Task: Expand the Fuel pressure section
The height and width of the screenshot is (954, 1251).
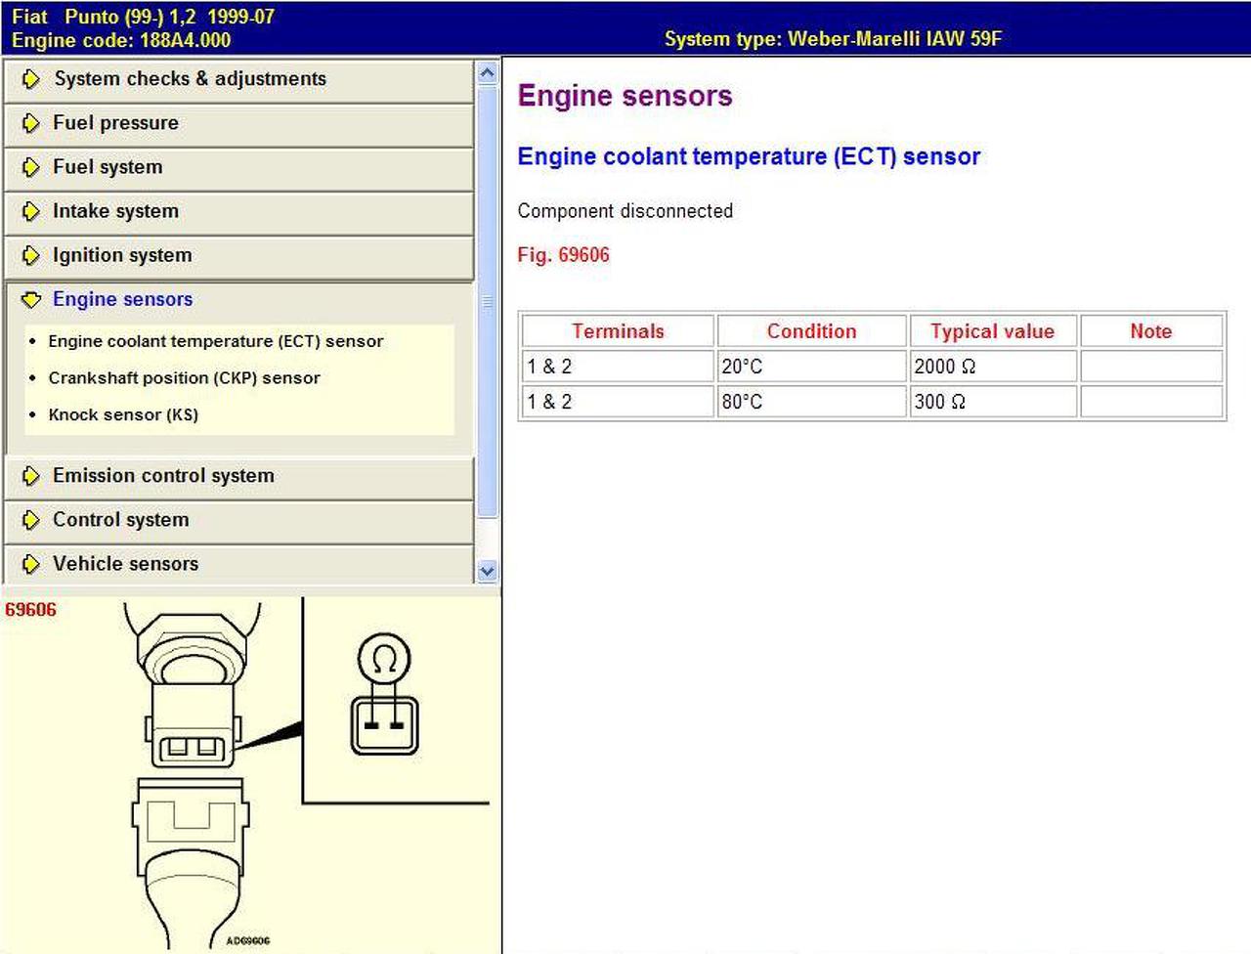Action: pyautogui.click(x=238, y=123)
